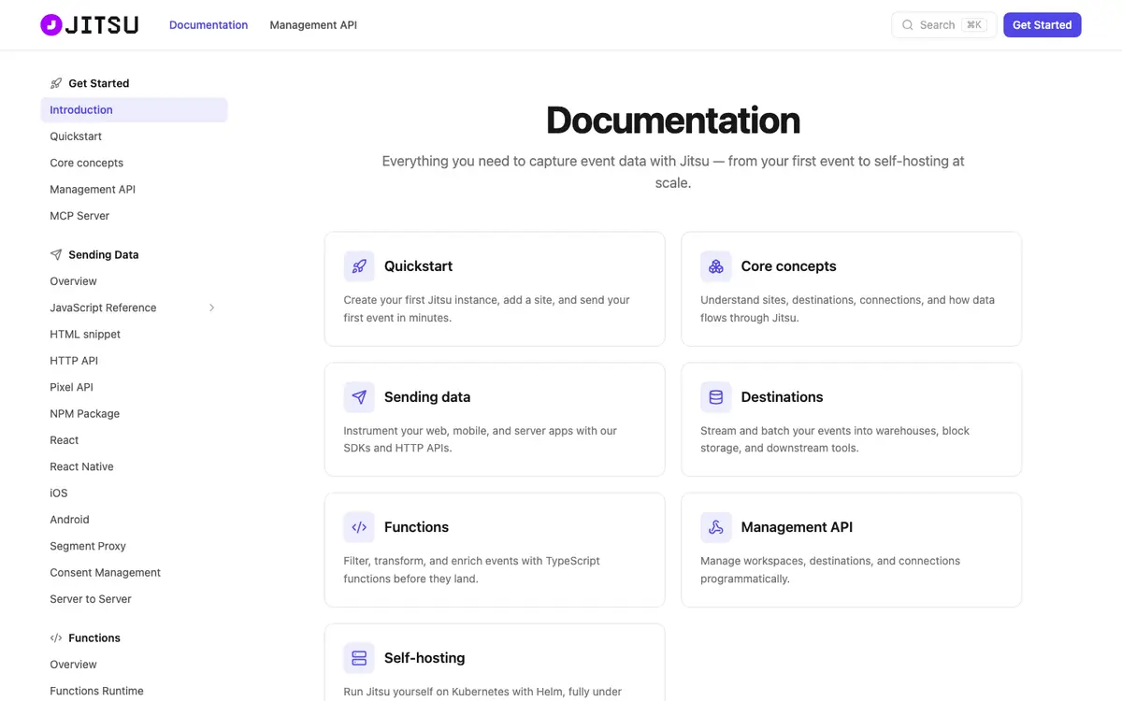
Task: Click the "Everything you need to capture" subtitle
Action: [x=673, y=172]
